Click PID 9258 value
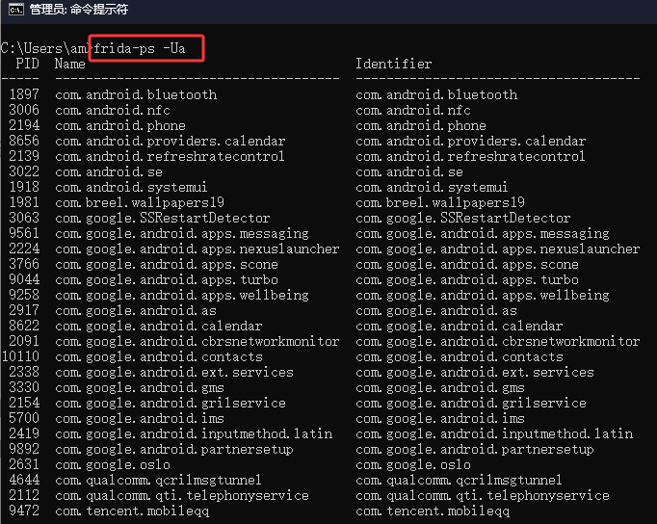Screen dimensions: 657x524 tap(24, 295)
